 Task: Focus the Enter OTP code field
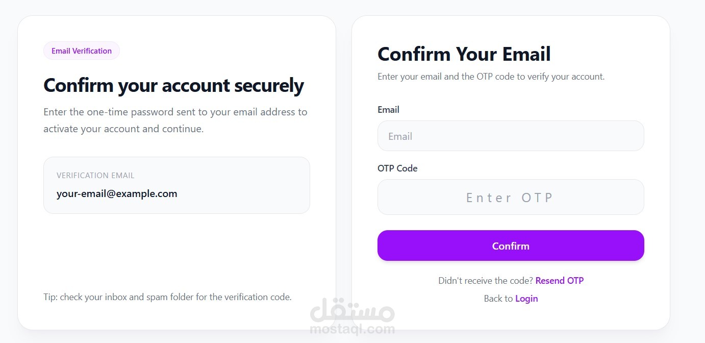pyautogui.click(x=511, y=198)
